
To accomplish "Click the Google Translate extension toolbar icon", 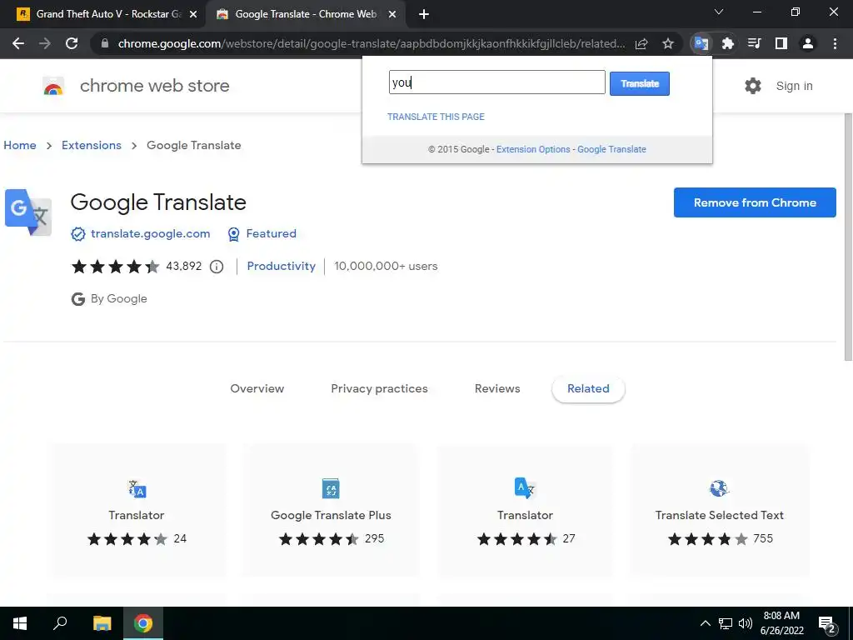I will tap(701, 43).
